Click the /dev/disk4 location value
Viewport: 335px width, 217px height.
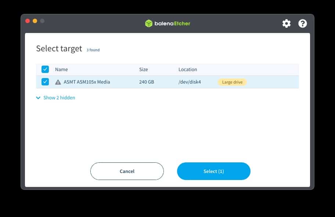tap(190, 82)
